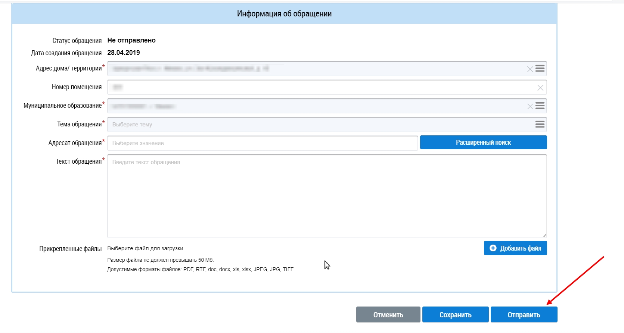Click the Сохранить button
This screenshot has height=333, width=624.
456,315
